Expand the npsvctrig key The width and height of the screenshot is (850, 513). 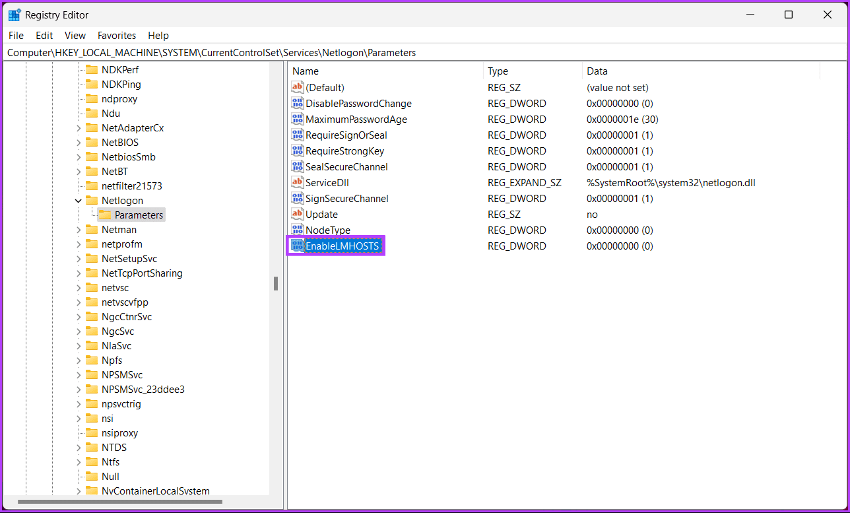pos(79,403)
